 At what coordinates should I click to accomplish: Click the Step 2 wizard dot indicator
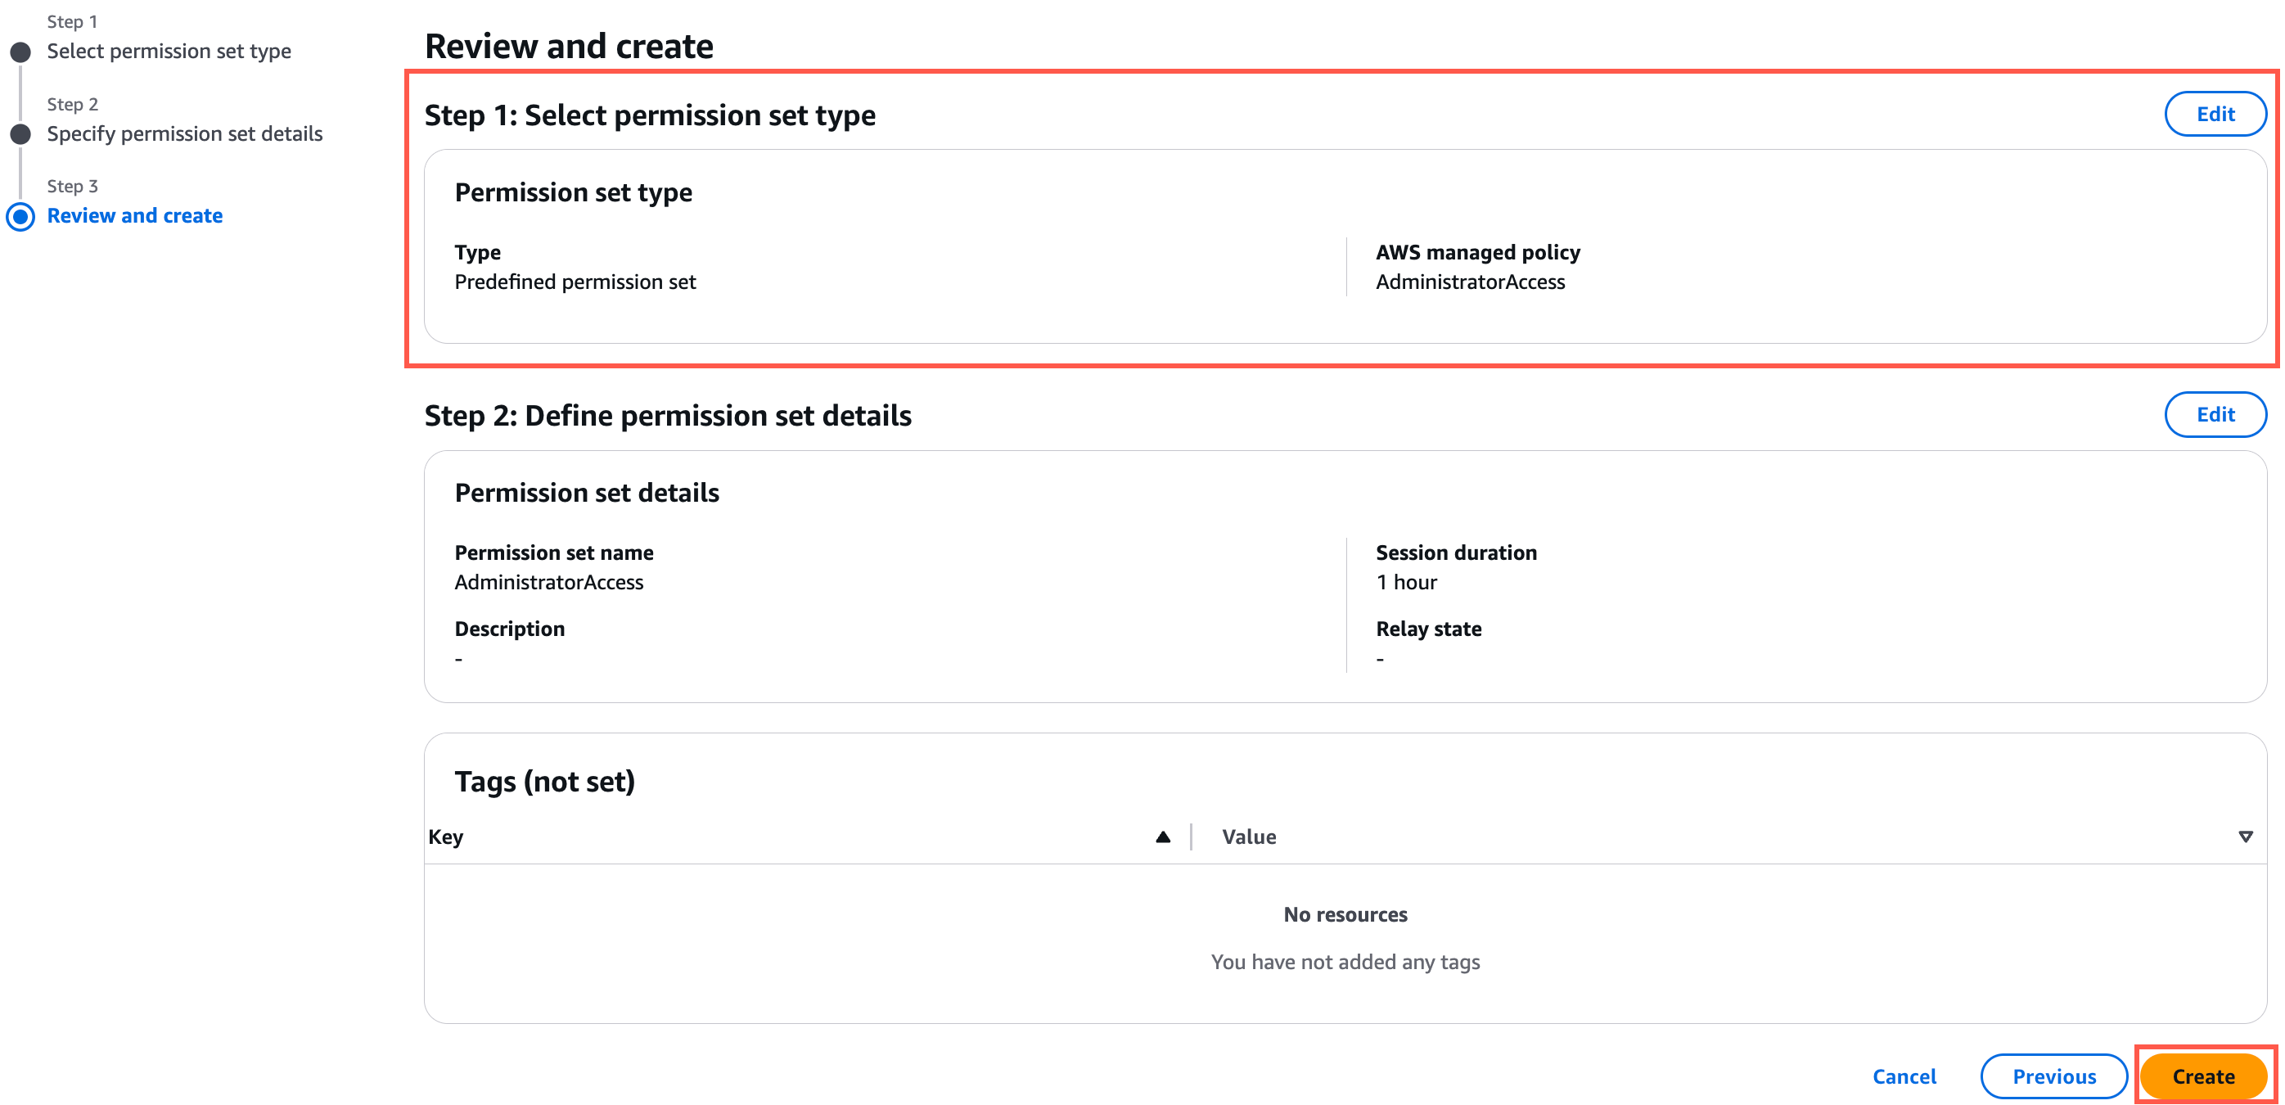pyautogui.click(x=20, y=134)
